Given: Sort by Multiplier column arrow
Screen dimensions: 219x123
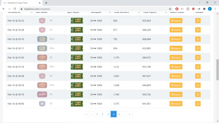Looking at the screenshot, I should click(110, 13).
